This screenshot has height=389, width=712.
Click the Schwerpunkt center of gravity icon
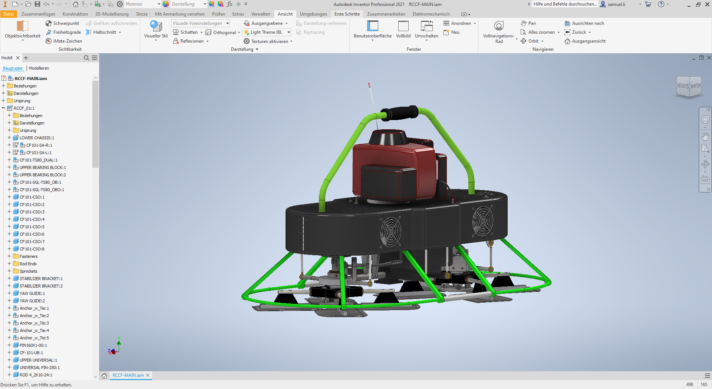point(49,23)
